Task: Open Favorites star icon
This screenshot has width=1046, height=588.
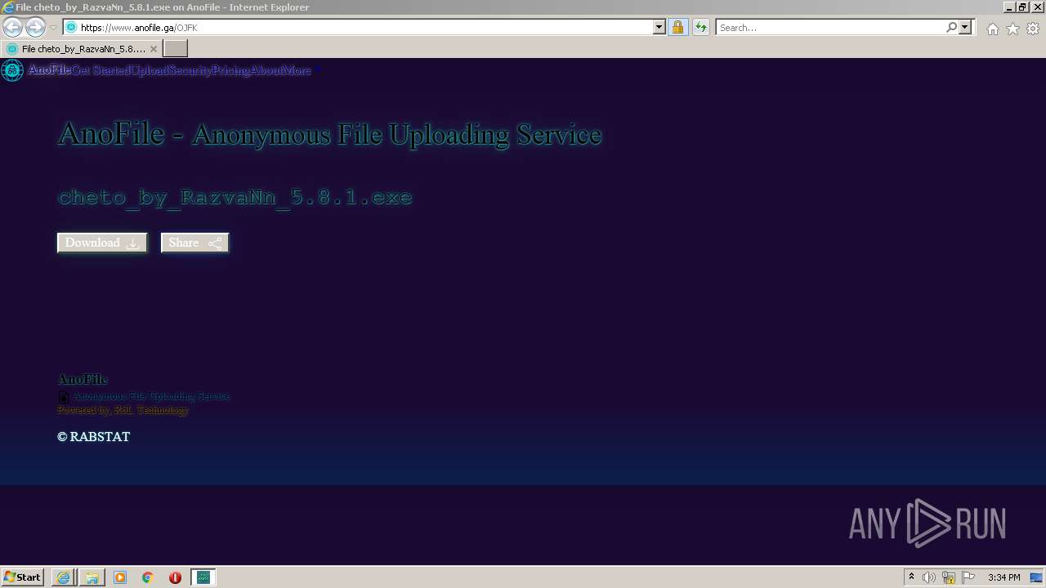Action: tap(1012, 29)
